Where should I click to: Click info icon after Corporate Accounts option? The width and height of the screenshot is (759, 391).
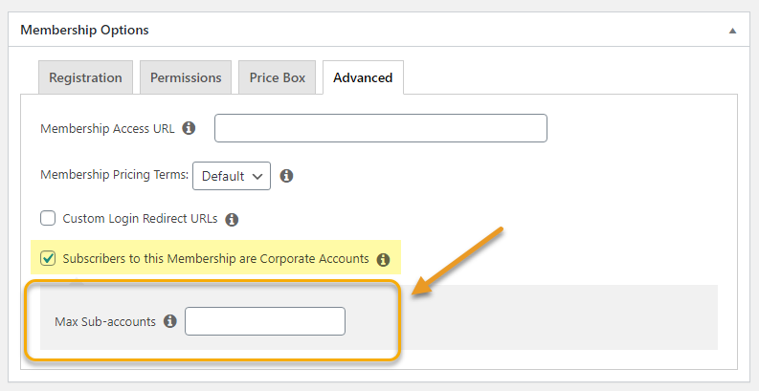coord(383,259)
